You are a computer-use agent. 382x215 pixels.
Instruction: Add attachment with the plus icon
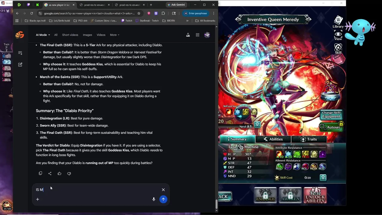click(38, 199)
